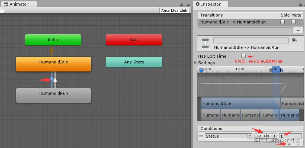Click the HumanoidIdle clip bar in the timeline
Image resolution: width=305 pixels, height=148 pixels.
(x=241, y=104)
